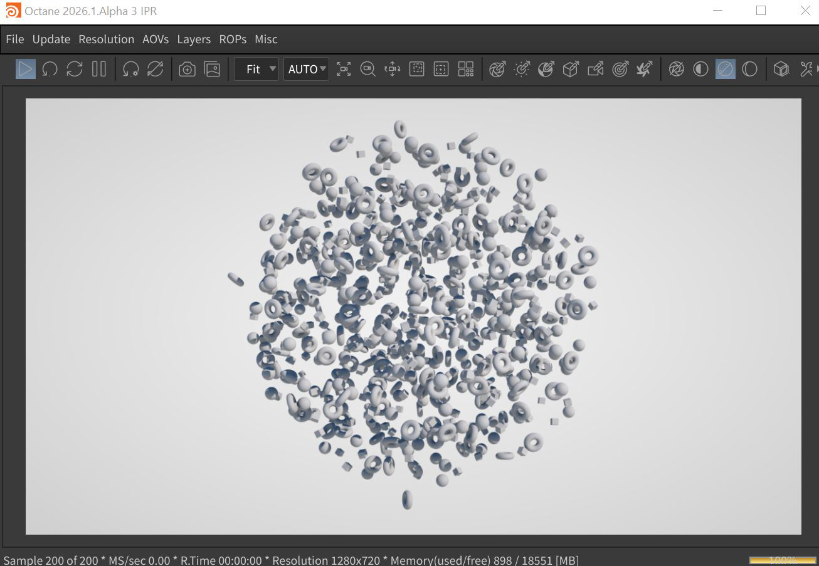Viewport: 819px width, 566px height.
Task: Select the light bulb picker tool
Action: pos(522,69)
